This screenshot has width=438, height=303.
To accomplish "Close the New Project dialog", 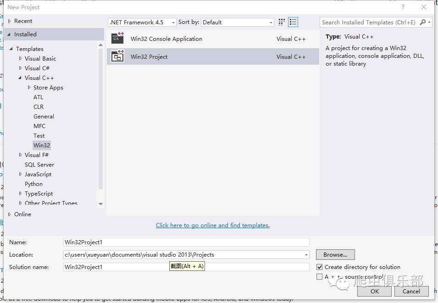I will pyautogui.click(x=424, y=7).
